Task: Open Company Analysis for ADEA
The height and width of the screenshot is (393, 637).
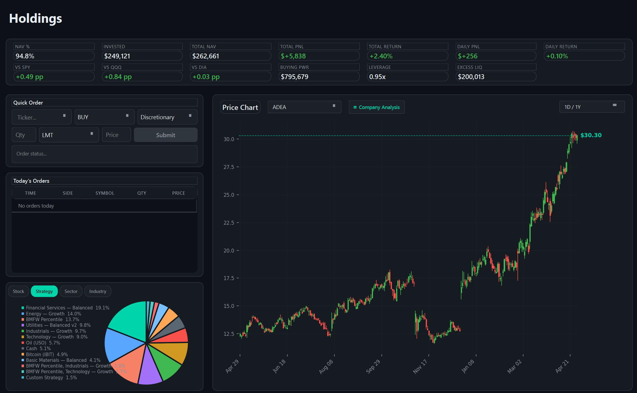Action: coord(377,107)
